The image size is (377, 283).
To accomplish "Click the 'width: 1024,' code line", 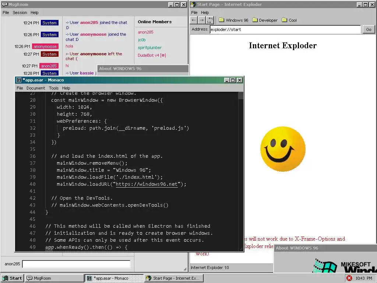I will coord(74,107).
